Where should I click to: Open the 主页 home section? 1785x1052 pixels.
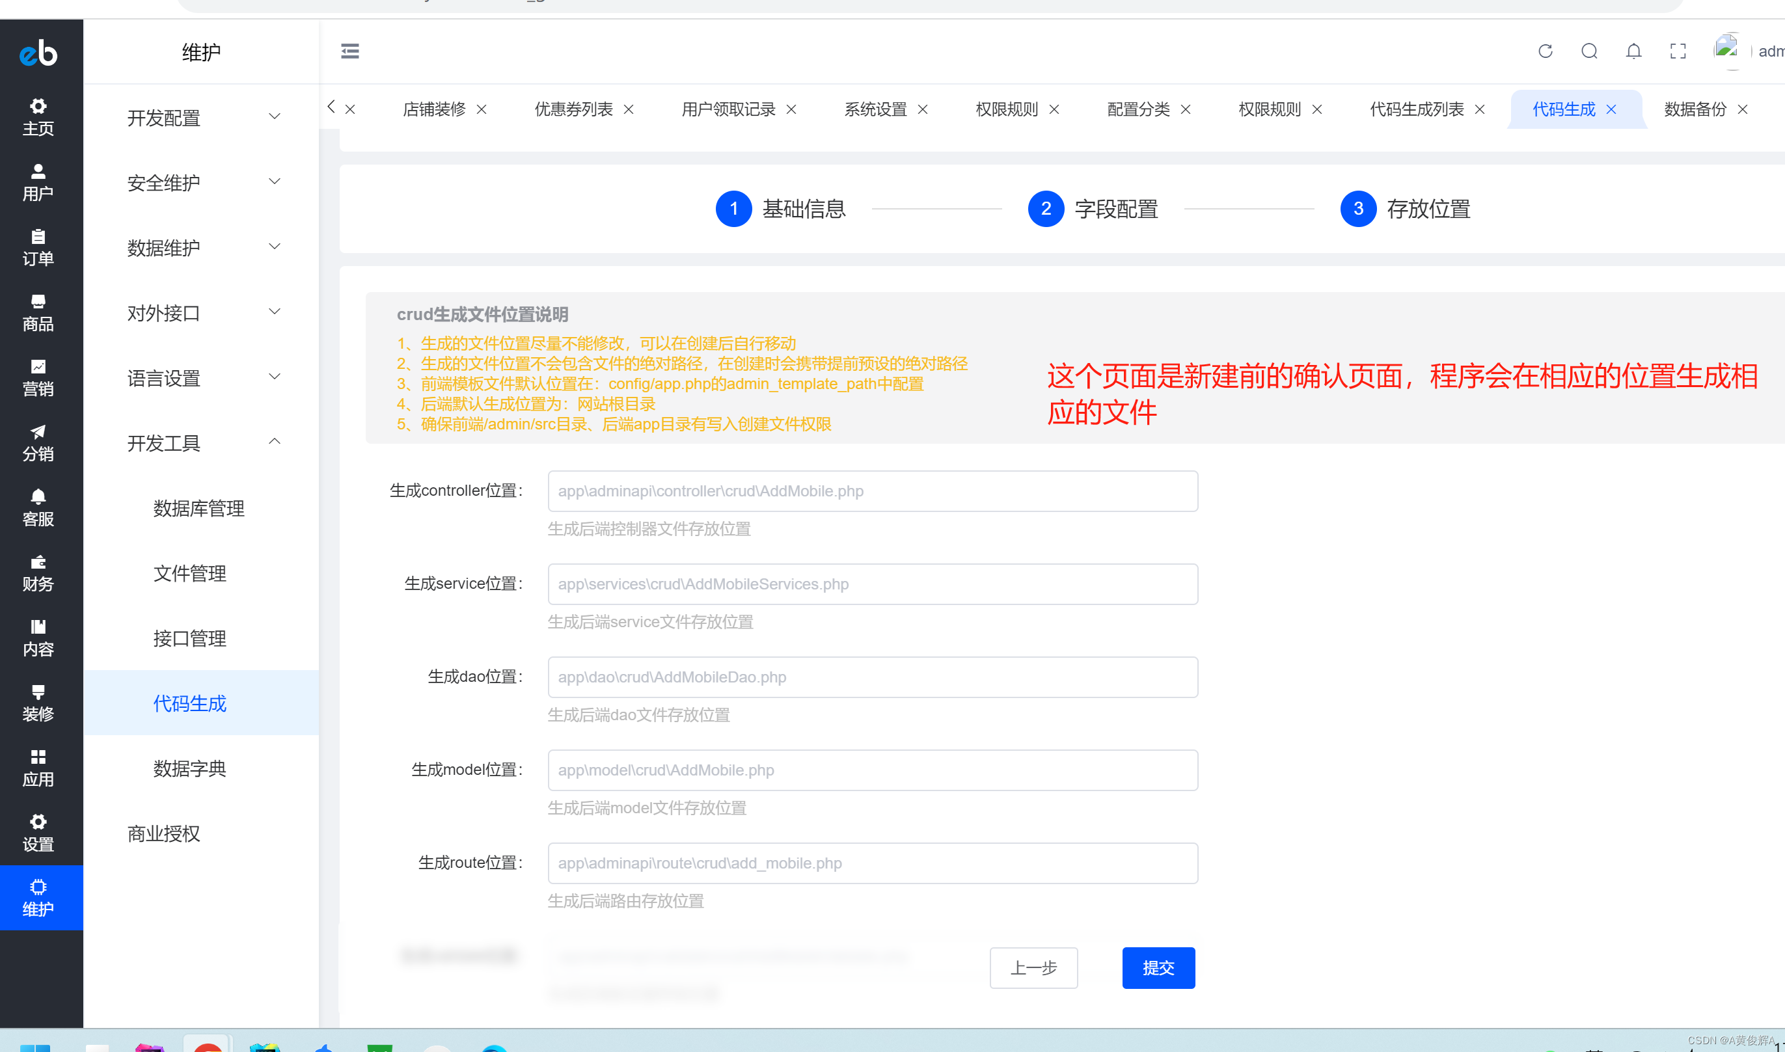point(38,116)
